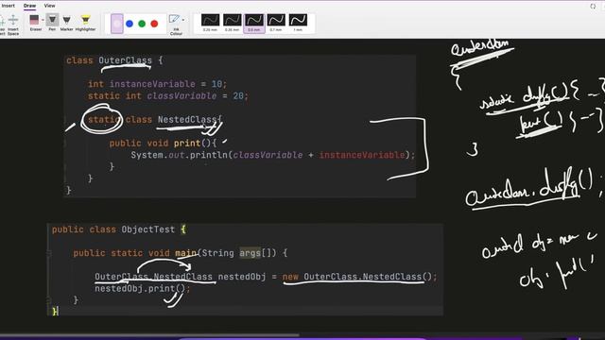Select the 0.25 mm pen thickness
The image size is (605, 340).
[210, 23]
